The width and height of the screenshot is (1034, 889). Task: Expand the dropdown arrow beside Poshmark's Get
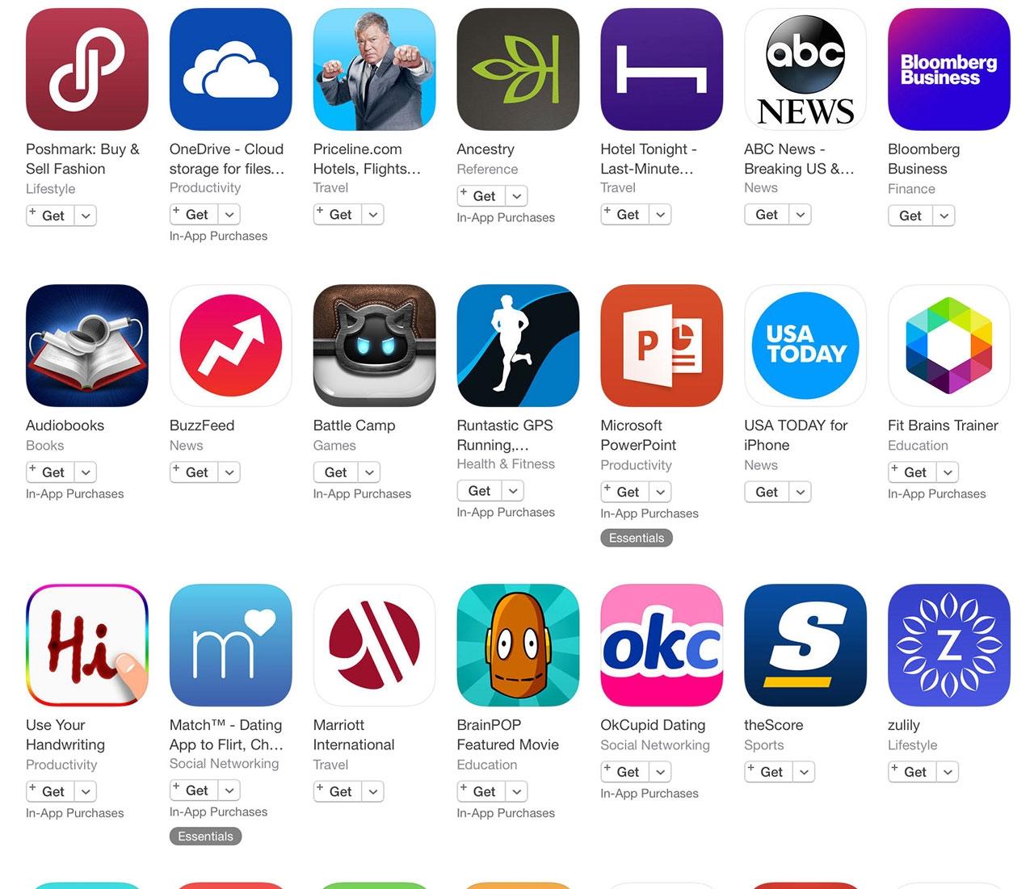[86, 216]
